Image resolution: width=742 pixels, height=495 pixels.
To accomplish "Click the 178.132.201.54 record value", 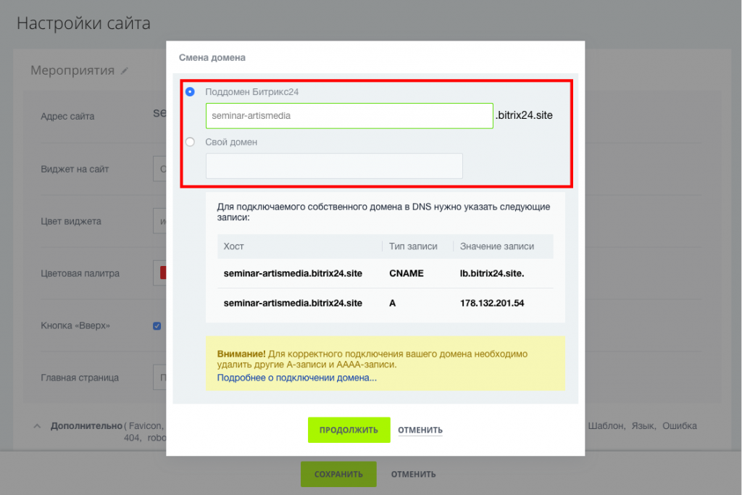I will (492, 304).
